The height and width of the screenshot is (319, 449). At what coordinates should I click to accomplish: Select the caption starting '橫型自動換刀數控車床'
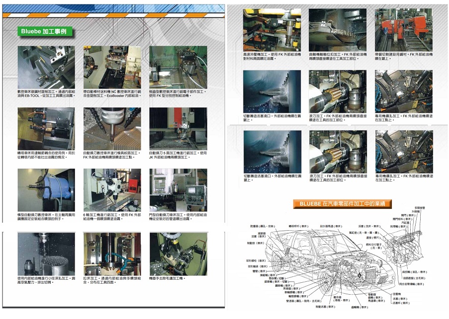click(46, 217)
